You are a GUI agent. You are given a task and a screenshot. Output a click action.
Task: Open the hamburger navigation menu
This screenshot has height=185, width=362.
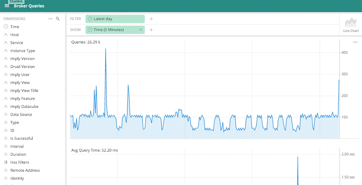(7, 6)
